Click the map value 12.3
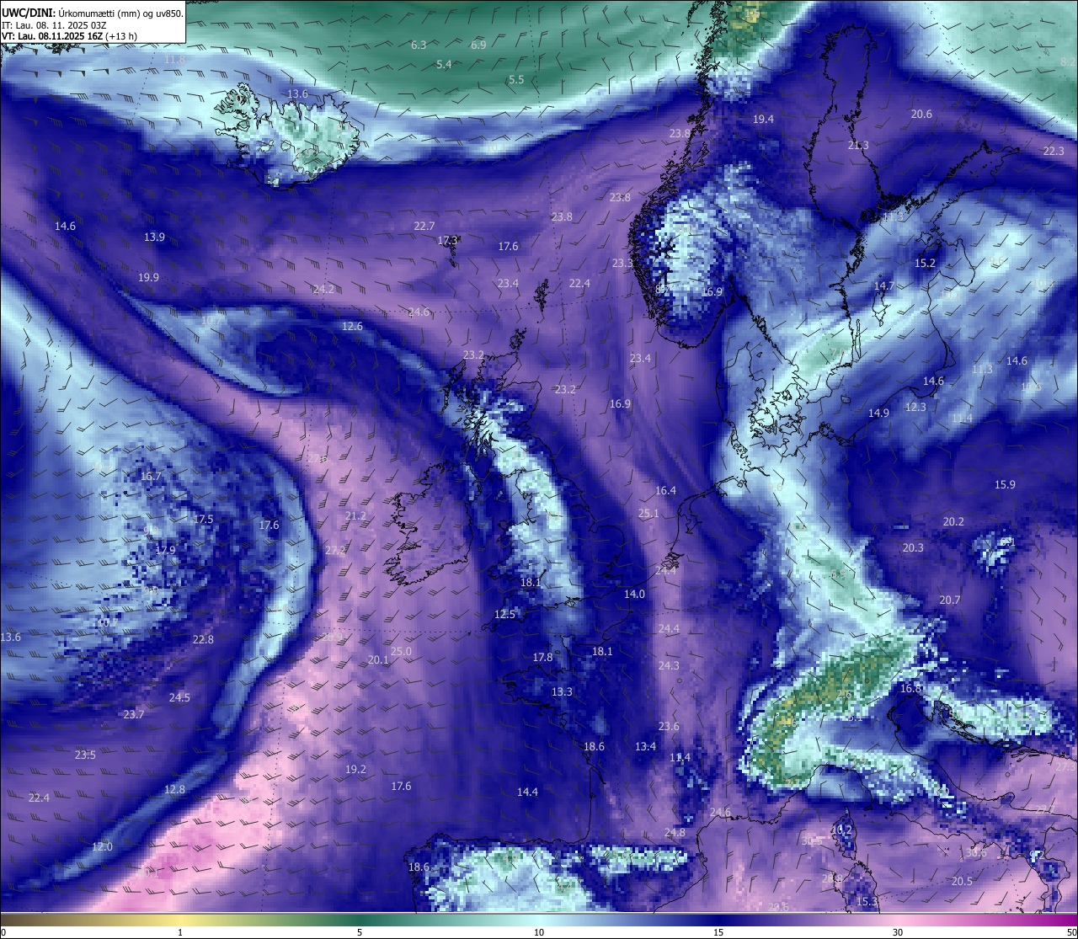The width and height of the screenshot is (1078, 939). (915, 407)
